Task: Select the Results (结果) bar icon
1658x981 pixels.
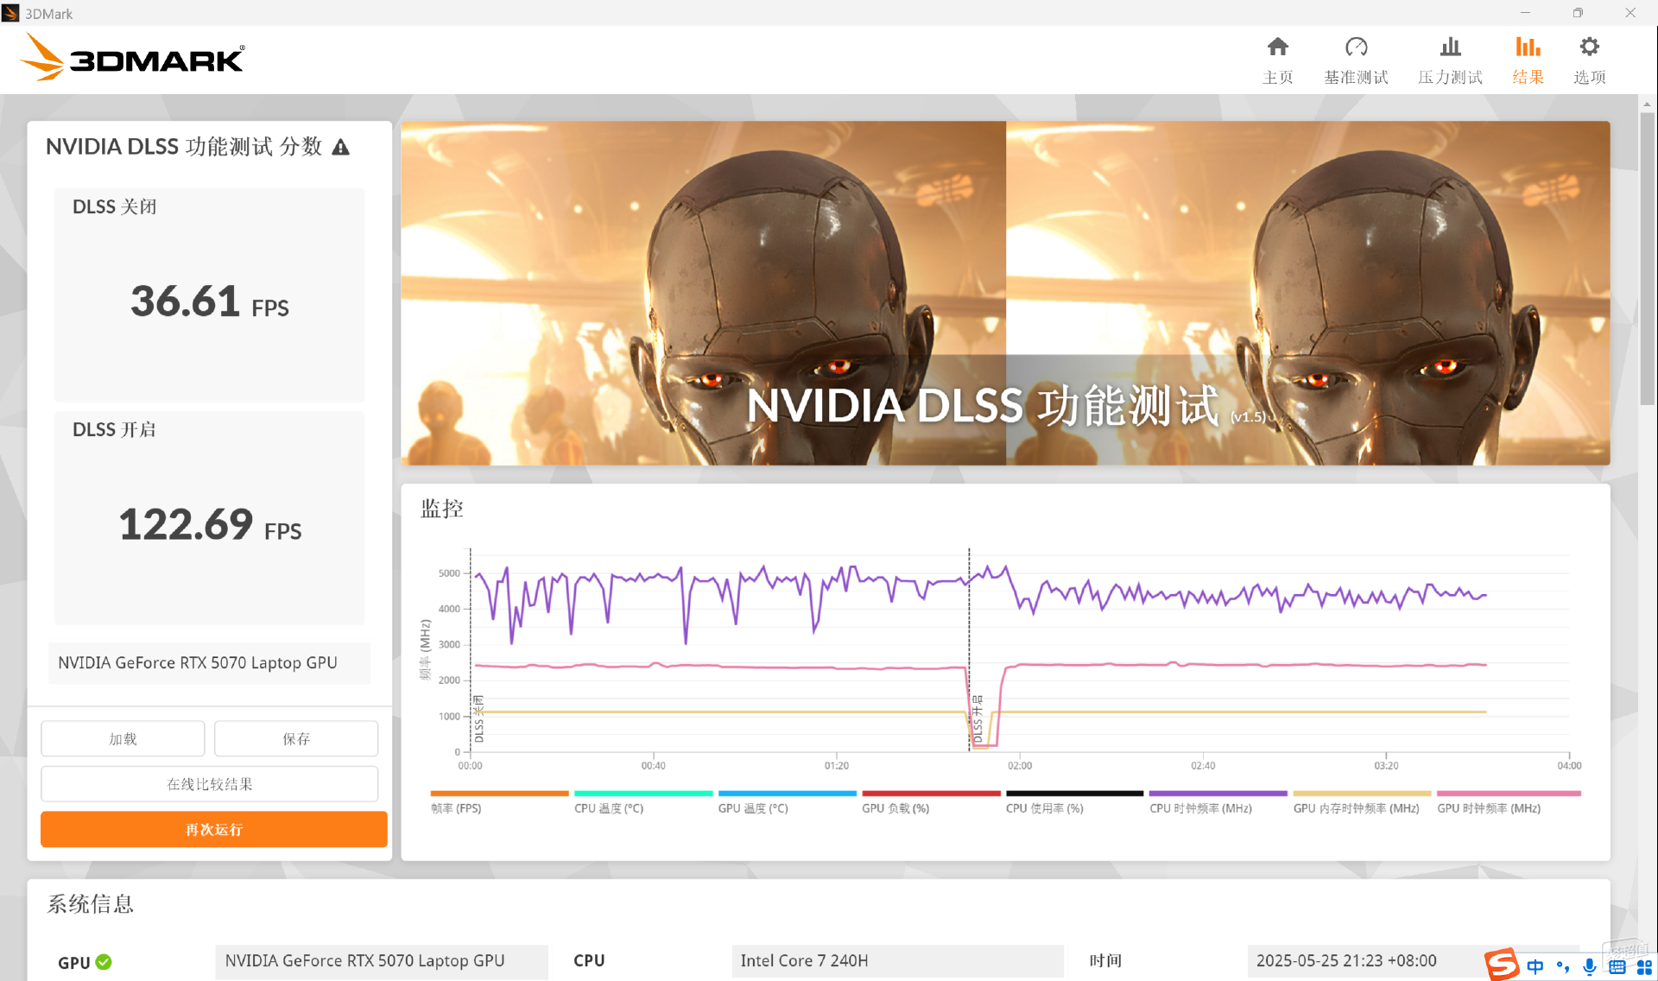Action: click(x=1528, y=47)
